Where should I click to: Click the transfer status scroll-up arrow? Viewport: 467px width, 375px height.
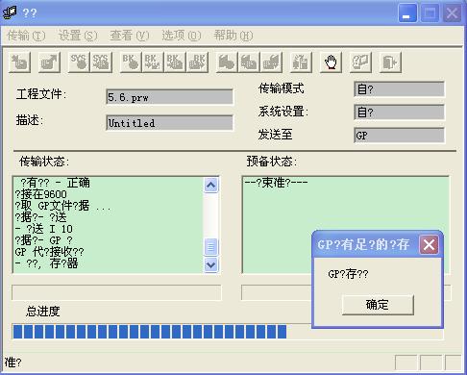[x=210, y=185]
